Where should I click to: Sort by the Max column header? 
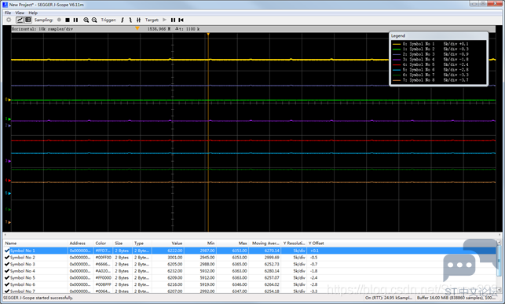click(x=232, y=244)
